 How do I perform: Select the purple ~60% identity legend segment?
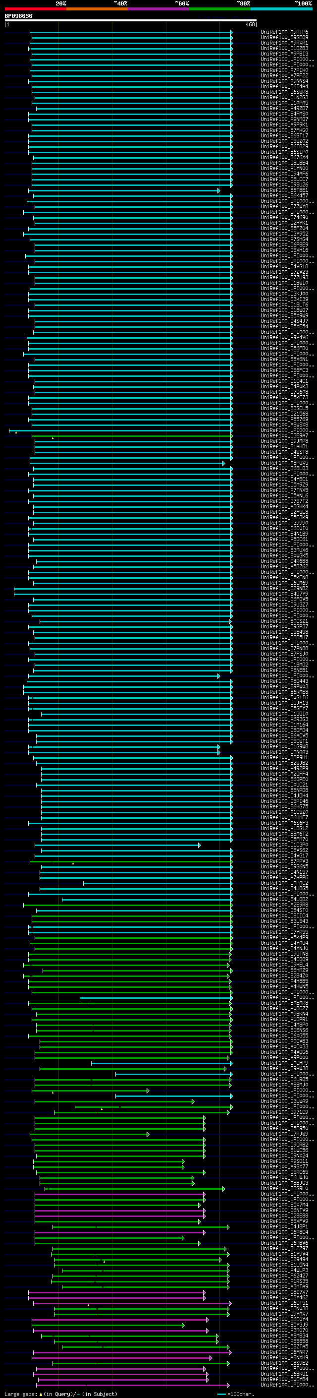[158, 9]
